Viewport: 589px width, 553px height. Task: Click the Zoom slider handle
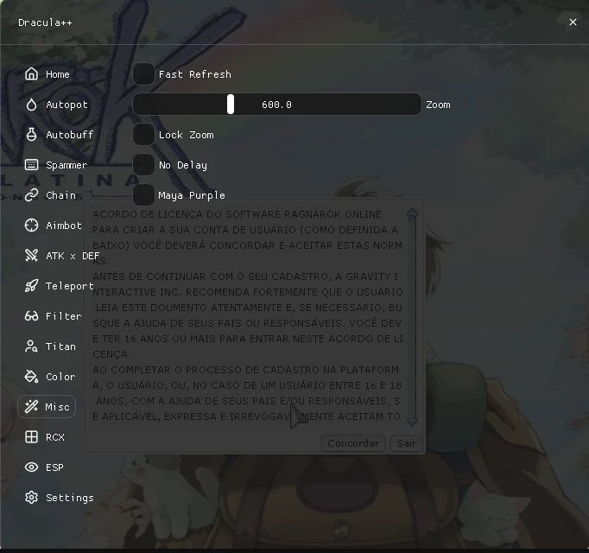tap(231, 105)
